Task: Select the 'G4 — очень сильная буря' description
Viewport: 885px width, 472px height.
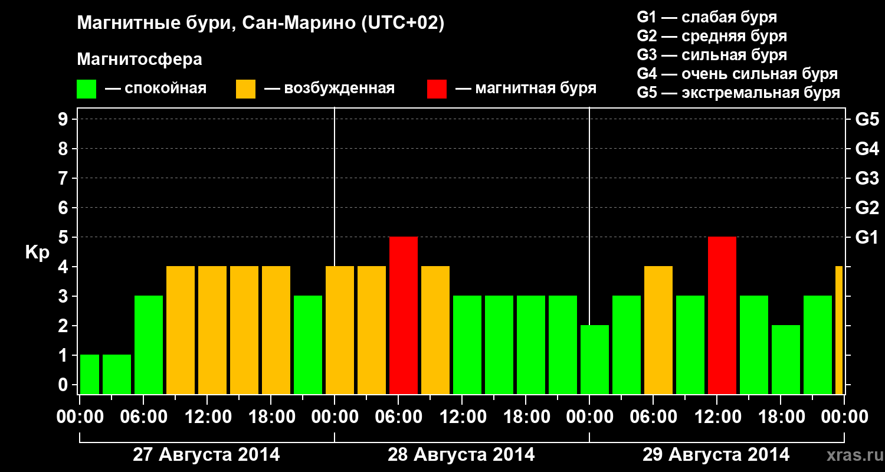Action: [737, 73]
